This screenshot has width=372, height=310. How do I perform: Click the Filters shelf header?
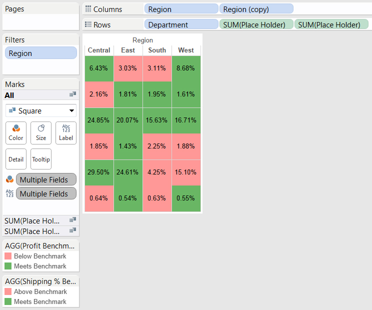(41, 40)
